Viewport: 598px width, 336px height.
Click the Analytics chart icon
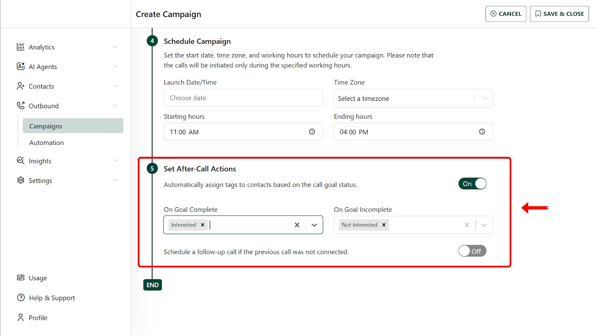pos(21,47)
